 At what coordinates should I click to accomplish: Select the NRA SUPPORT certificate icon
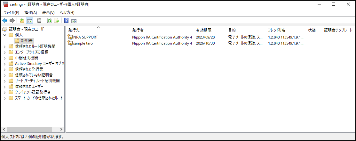point(70,37)
